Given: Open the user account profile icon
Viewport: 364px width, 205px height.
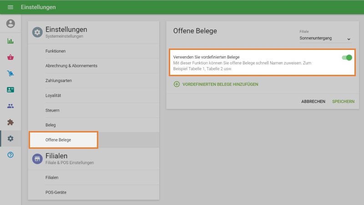Looking at the screenshot, I should point(10,24).
